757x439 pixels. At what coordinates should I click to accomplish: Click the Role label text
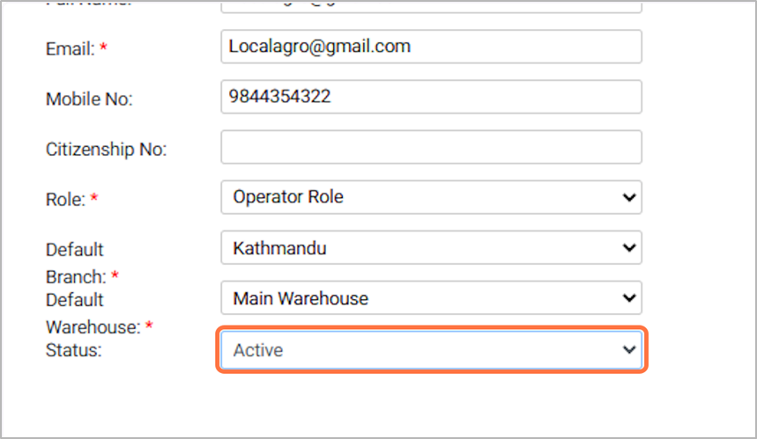tap(65, 200)
